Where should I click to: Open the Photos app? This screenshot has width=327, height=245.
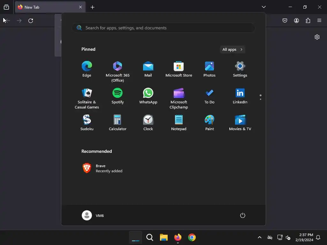pyautogui.click(x=209, y=70)
